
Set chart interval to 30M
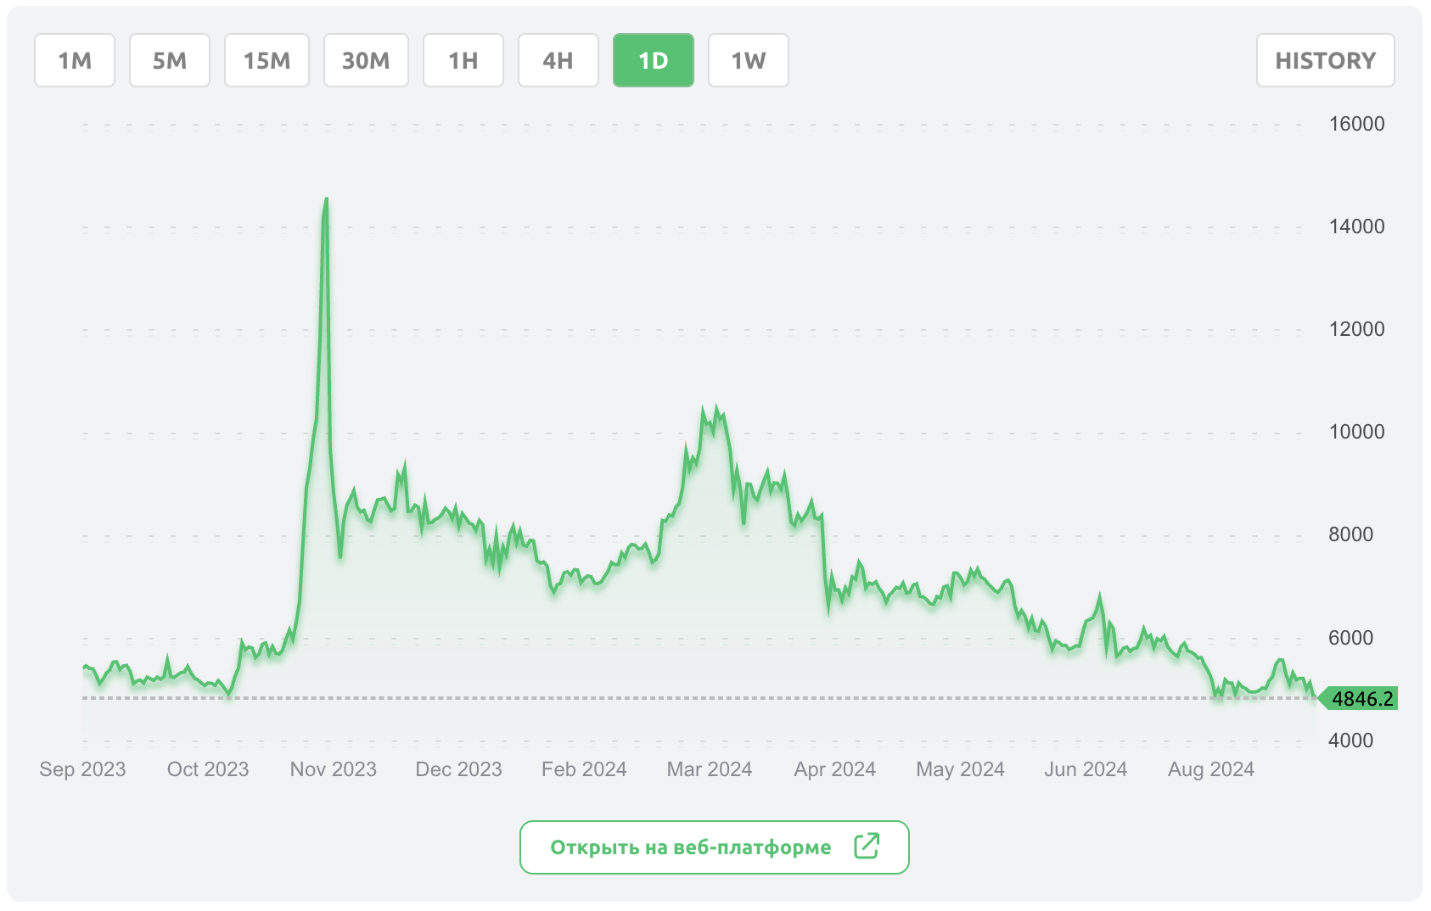(x=366, y=60)
